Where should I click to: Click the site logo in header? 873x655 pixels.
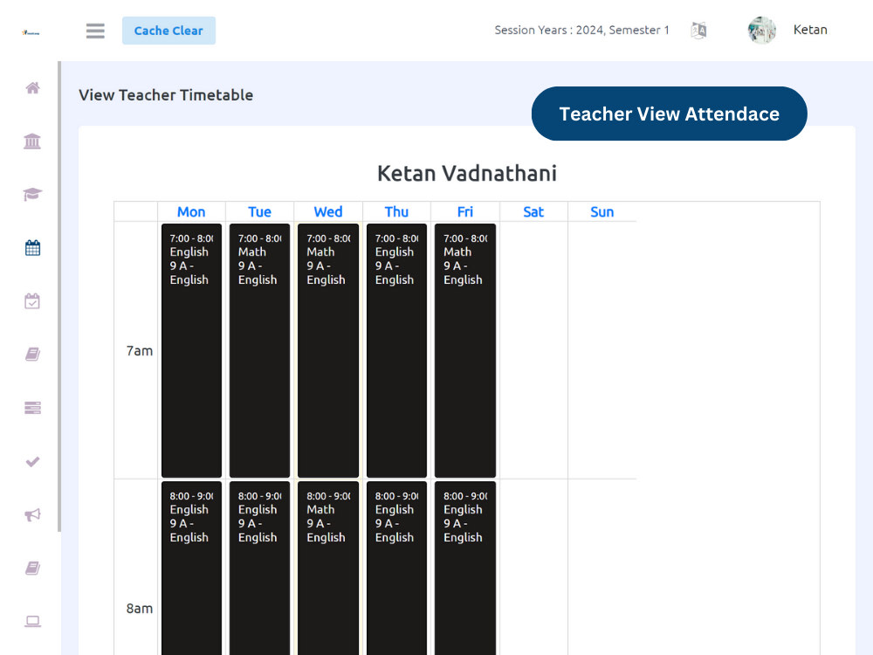31,33
